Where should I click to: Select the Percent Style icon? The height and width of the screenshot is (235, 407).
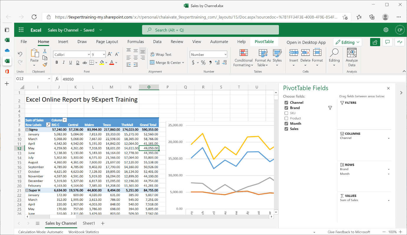point(203,63)
